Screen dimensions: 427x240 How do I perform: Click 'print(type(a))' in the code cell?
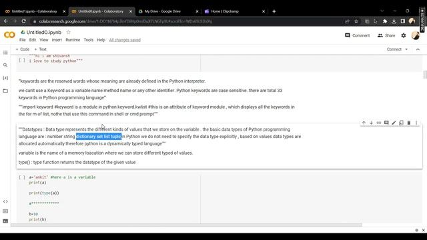pos(44,193)
